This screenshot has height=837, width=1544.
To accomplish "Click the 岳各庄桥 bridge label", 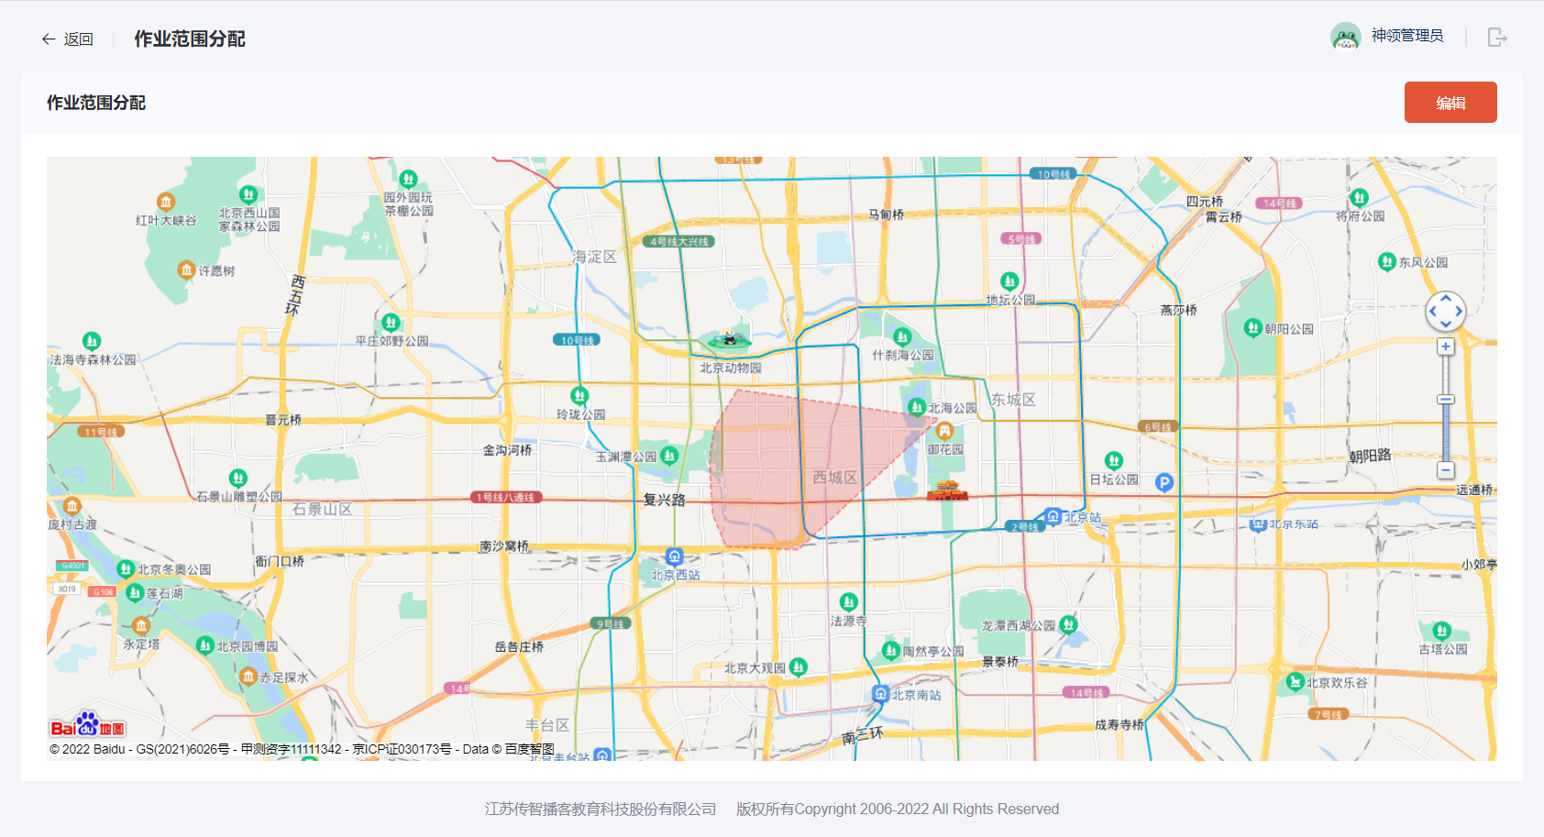I will coord(519,647).
